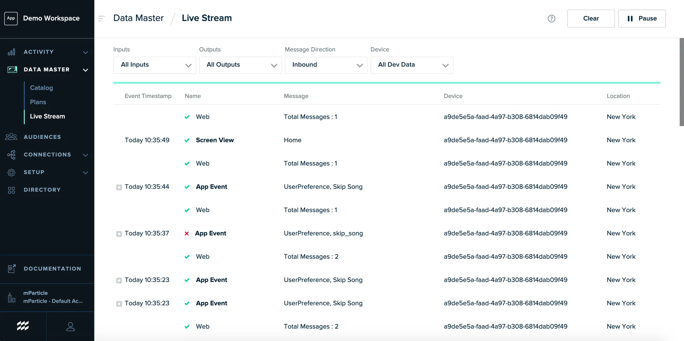This screenshot has width=684, height=341.
Task: Open the All Inputs dropdown
Action: [x=154, y=65]
